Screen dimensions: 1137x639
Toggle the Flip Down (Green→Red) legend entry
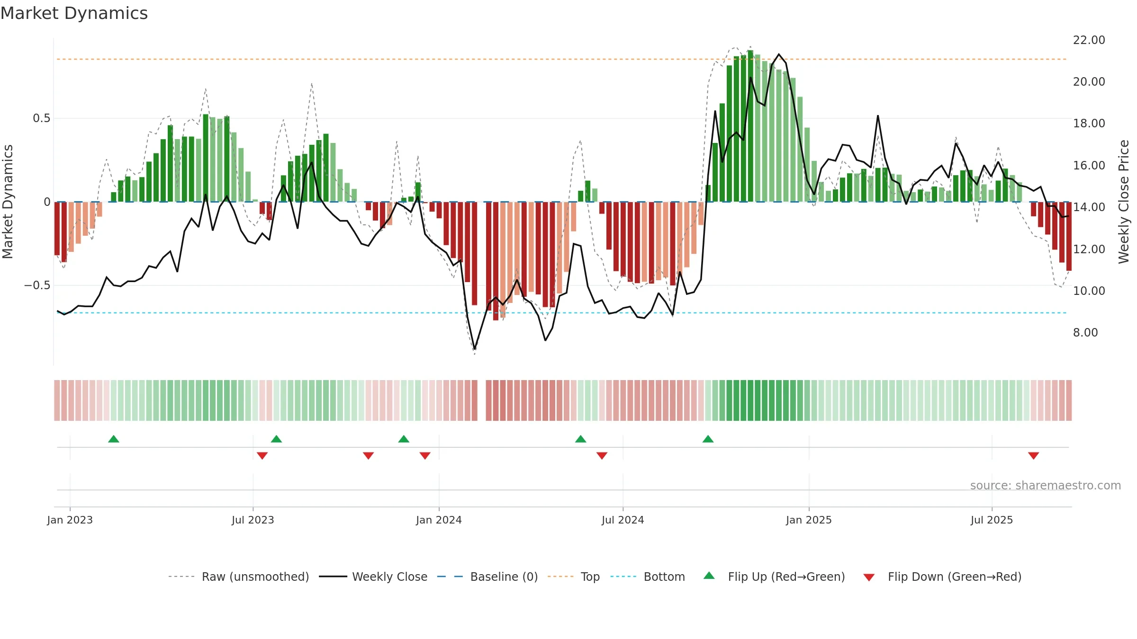(x=942, y=577)
